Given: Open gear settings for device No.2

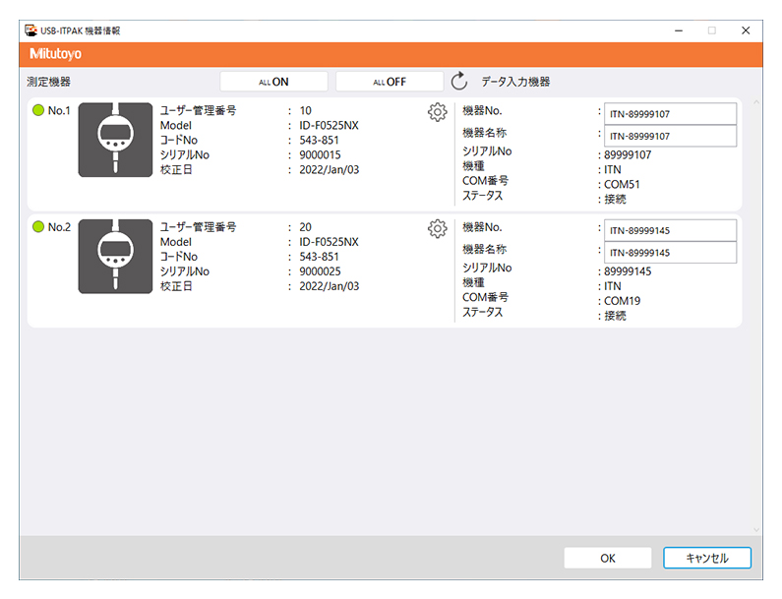Looking at the screenshot, I should click(x=438, y=229).
